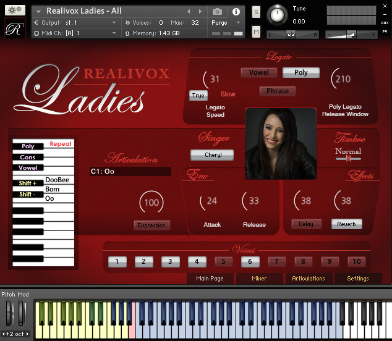Adjust the Timbre slider
Image resolution: width=392 pixels, height=341 pixels.
[348, 159]
